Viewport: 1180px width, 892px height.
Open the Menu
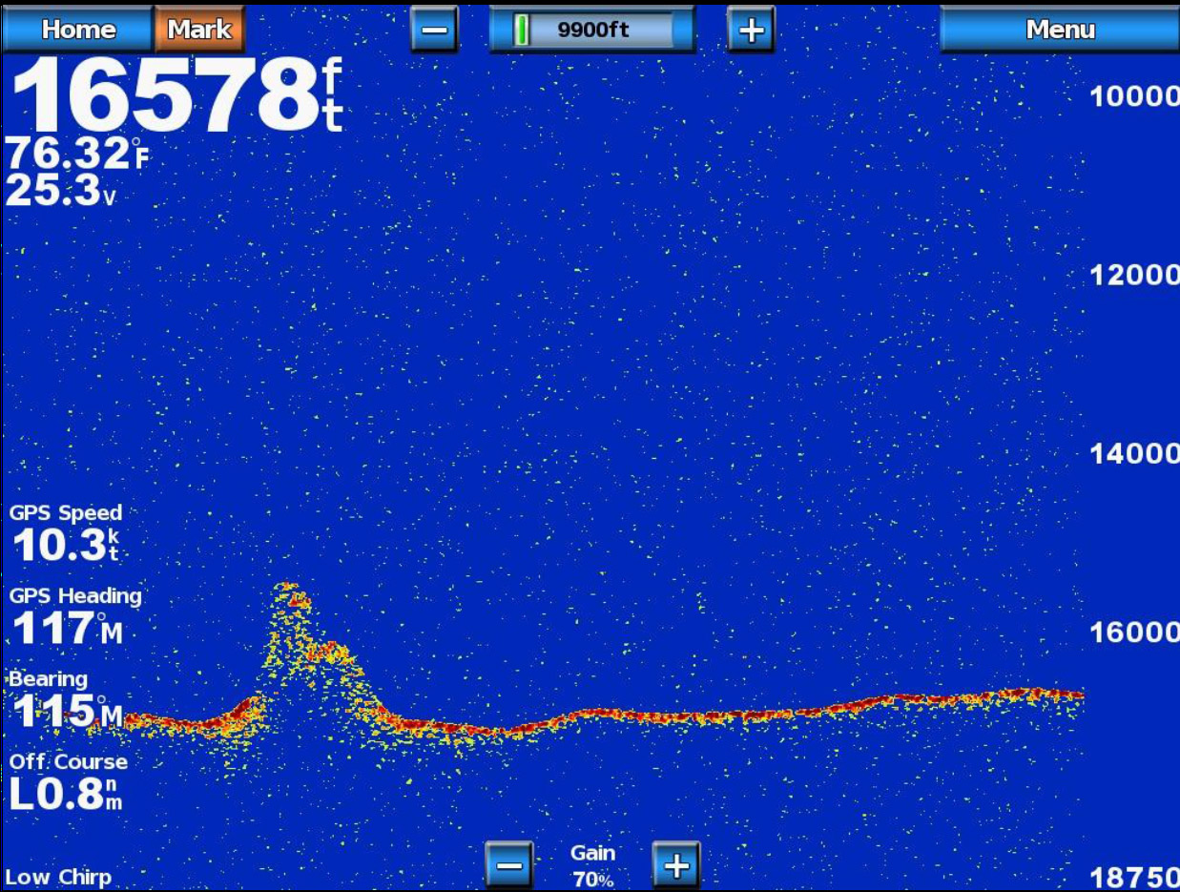[1059, 30]
